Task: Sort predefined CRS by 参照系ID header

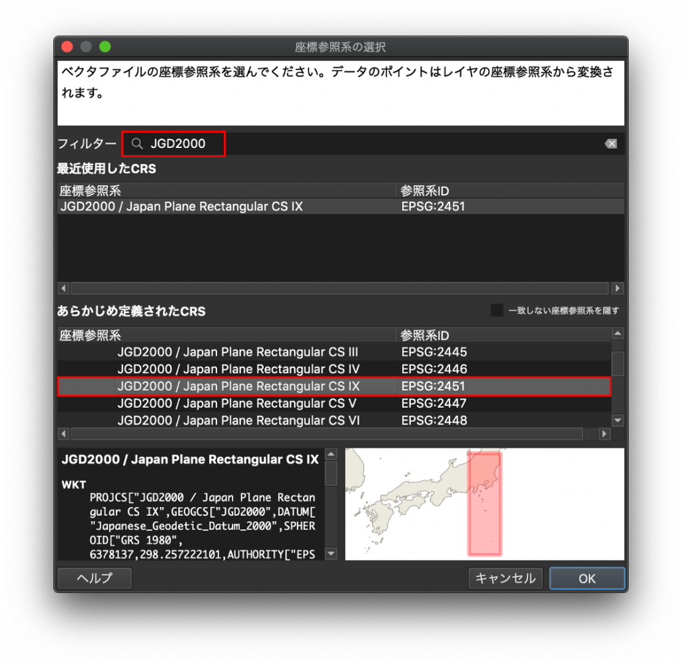Action: coord(504,335)
